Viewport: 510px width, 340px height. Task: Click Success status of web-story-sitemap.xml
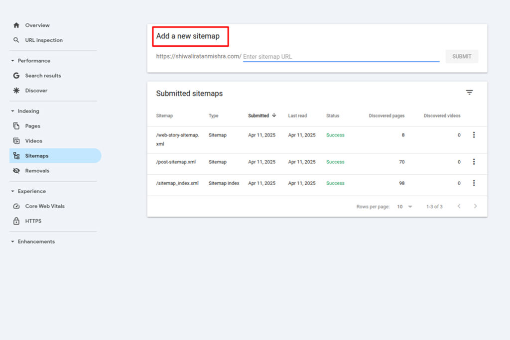click(335, 135)
